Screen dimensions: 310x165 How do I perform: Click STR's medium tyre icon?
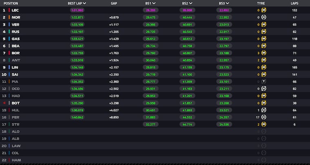(263, 124)
